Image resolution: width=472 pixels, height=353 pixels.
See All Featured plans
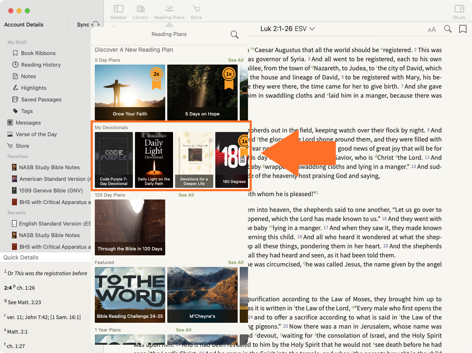(x=236, y=262)
